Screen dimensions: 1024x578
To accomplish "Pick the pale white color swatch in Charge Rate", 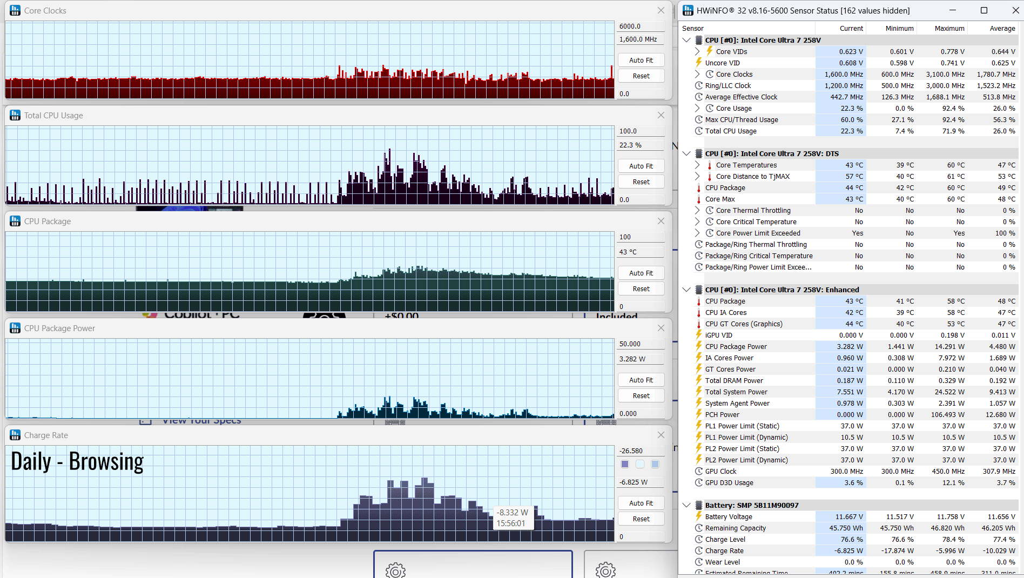I will (640, 464).
